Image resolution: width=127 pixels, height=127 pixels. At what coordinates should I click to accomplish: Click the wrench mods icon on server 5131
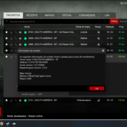16,100
